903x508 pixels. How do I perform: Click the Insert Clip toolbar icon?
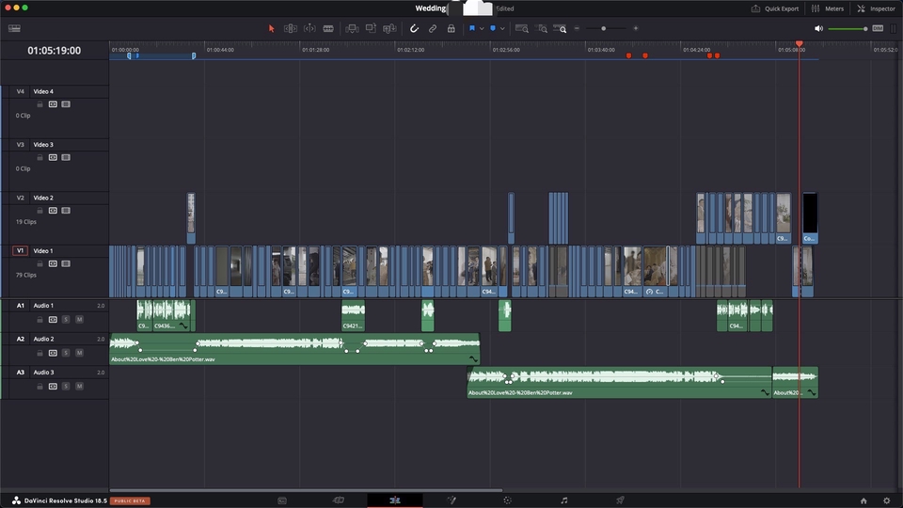(352, 28)
